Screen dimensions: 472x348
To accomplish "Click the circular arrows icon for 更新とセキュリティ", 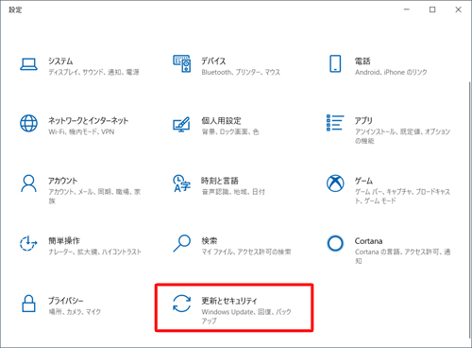I will 182,304.
